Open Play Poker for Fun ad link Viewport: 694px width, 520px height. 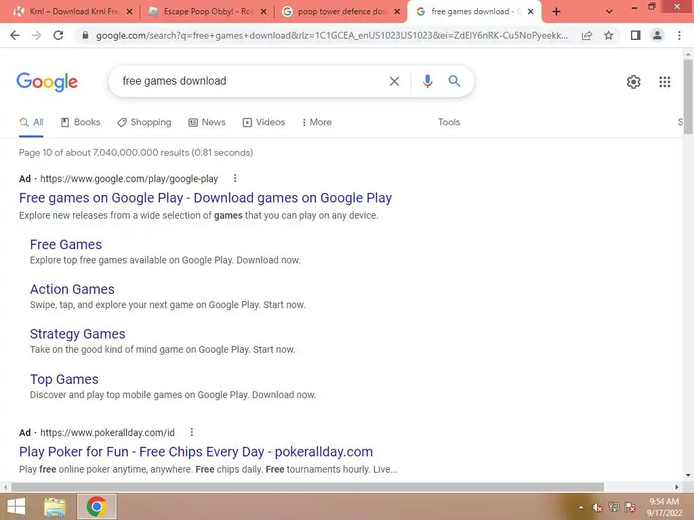196,452
